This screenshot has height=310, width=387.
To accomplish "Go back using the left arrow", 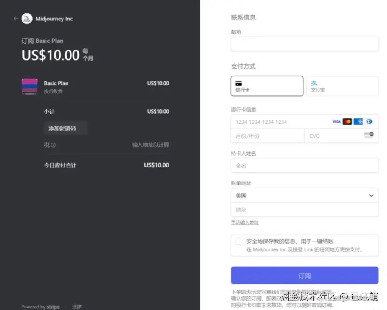I will 16,19.
